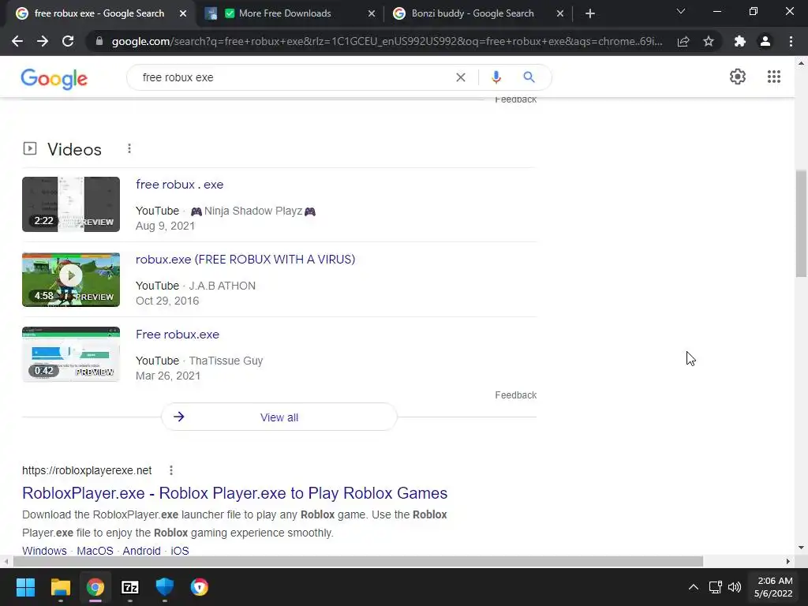Select the free robux exe tab
The height and width of the screenshot is (606, 808).
coord(99,13)
